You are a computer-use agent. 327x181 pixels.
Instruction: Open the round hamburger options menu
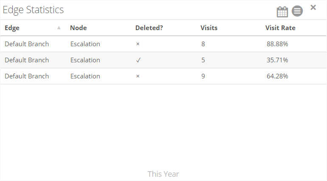(297, 11)
